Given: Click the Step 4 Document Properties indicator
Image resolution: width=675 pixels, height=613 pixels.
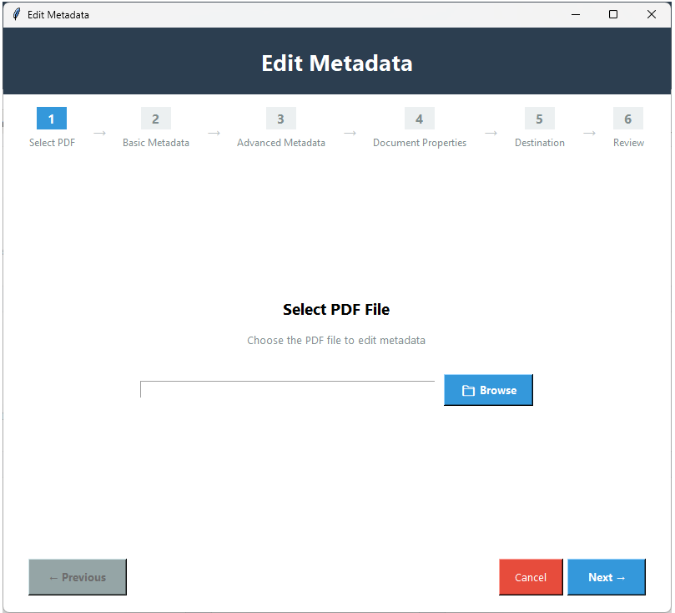Looking at the screenshot, I should 419,119.
